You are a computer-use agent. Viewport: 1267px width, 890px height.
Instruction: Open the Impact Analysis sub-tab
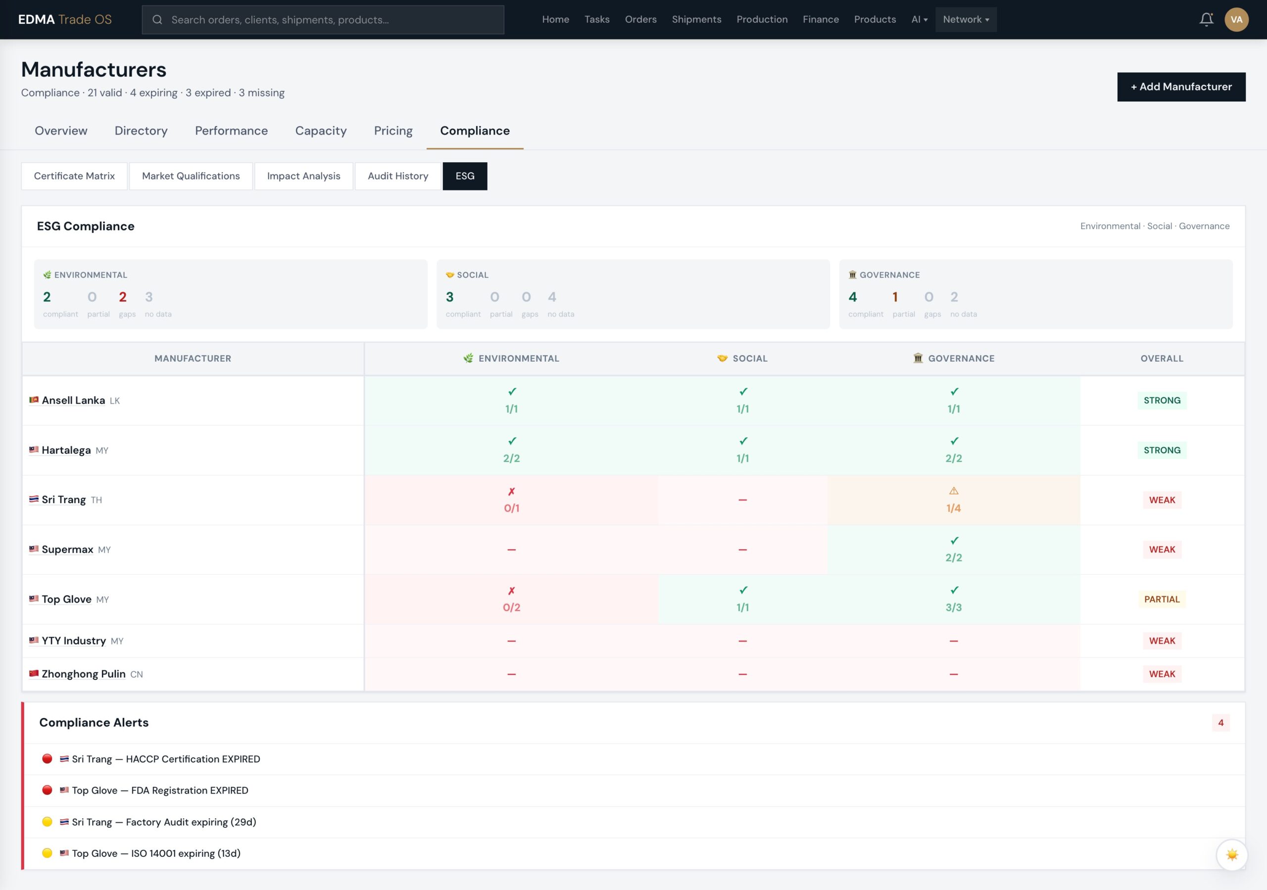tap(303, 176)
